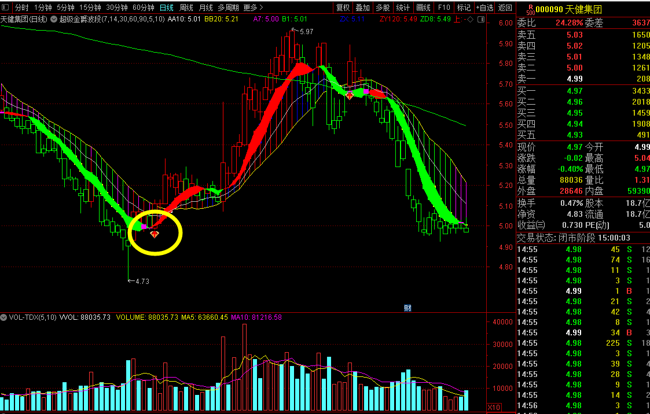Click the ZY120: 5.49 indicator value
Screen dimensions: 650x414
398,19
